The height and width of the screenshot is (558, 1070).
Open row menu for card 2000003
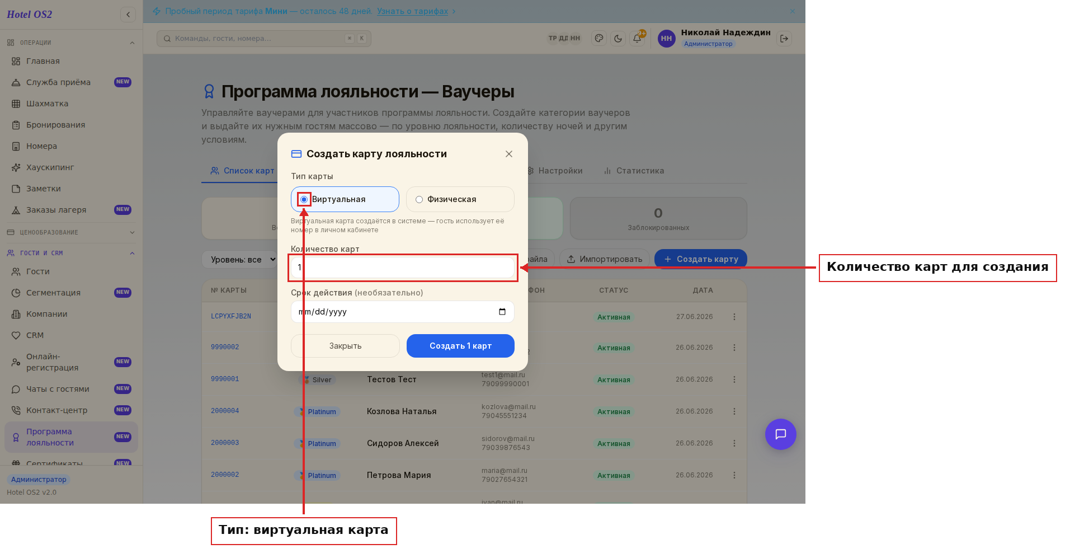tap(734, 443)
